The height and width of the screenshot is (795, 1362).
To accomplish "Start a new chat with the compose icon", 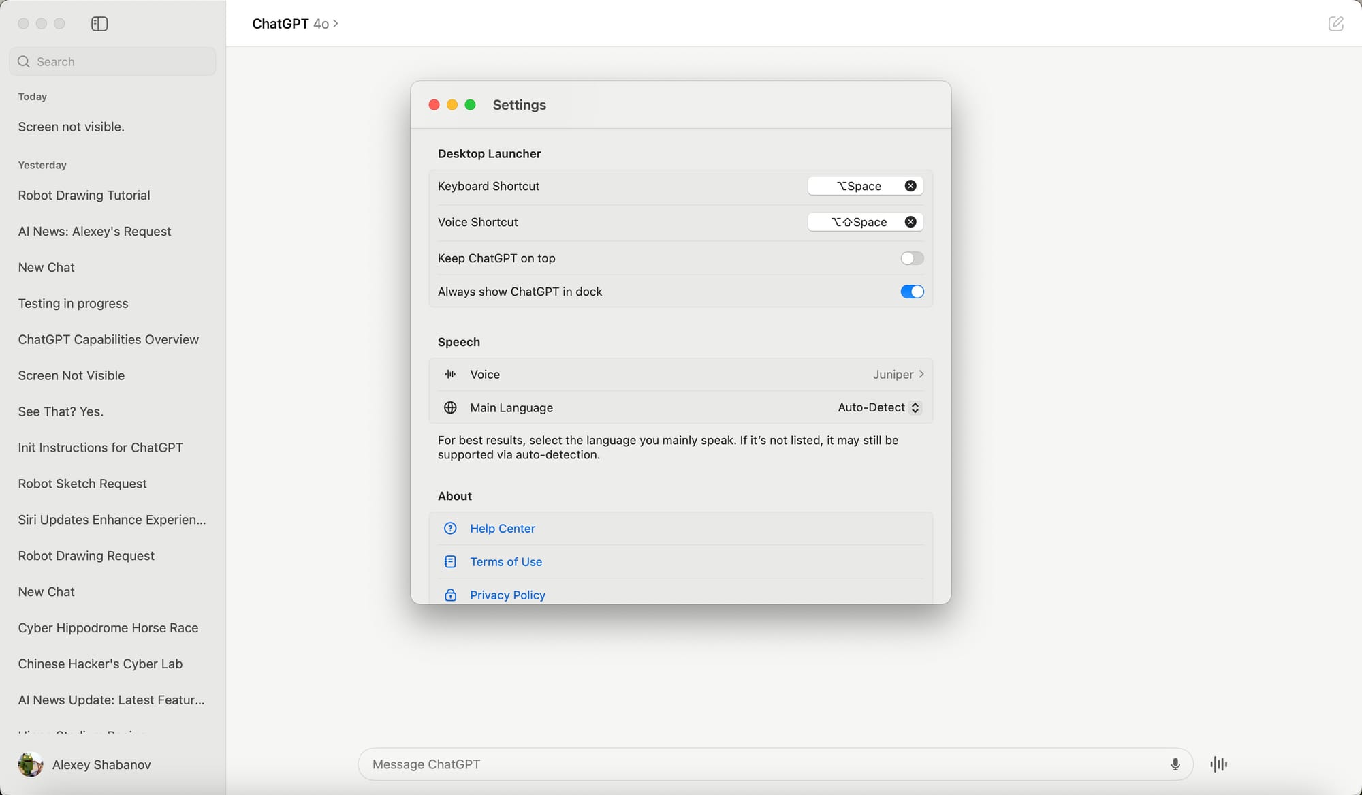I will 1337,23.
